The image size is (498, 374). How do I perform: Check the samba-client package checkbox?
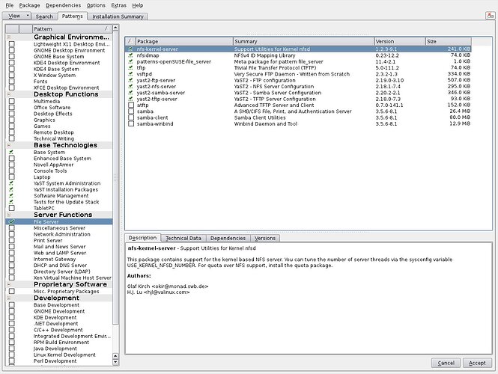tap(131, 117)
